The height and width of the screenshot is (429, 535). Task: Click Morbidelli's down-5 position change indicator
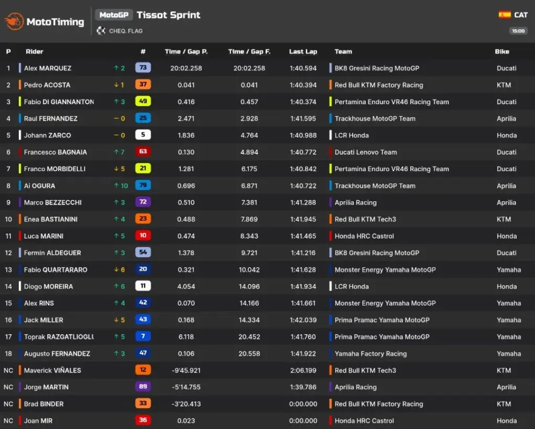[x=120, y=169]
